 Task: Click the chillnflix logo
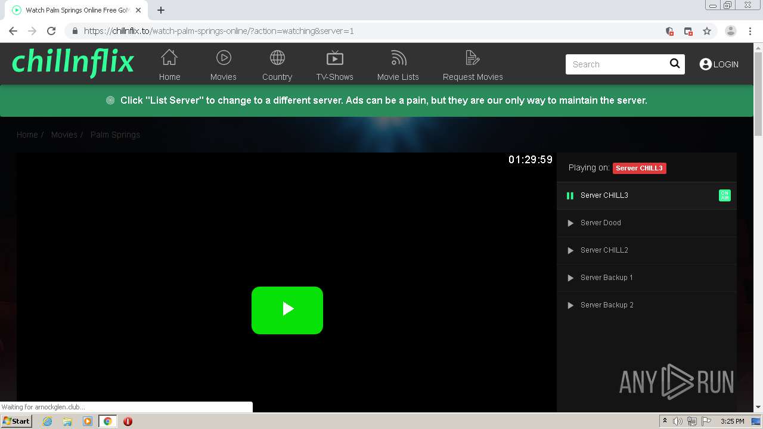73,62
